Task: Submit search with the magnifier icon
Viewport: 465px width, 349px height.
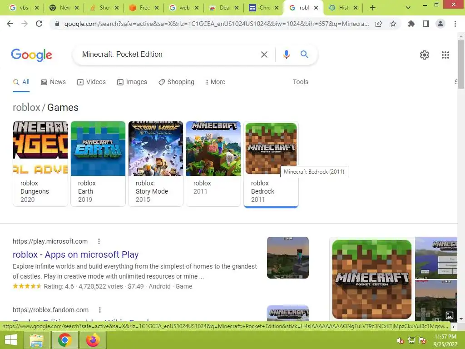Action: pyautogui.click(x=304, y=55)
